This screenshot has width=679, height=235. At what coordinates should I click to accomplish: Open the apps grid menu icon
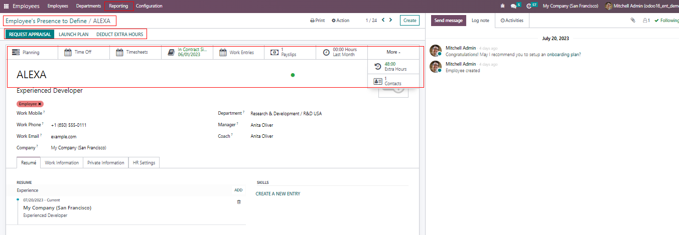tap(7, 6)
